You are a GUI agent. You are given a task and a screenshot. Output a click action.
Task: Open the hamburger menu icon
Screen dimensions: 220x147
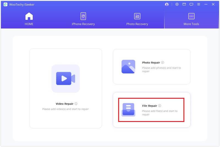pos(199,4)
